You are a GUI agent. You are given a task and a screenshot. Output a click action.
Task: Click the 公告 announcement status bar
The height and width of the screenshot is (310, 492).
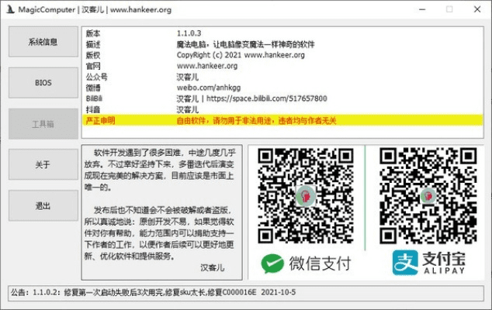246,293
